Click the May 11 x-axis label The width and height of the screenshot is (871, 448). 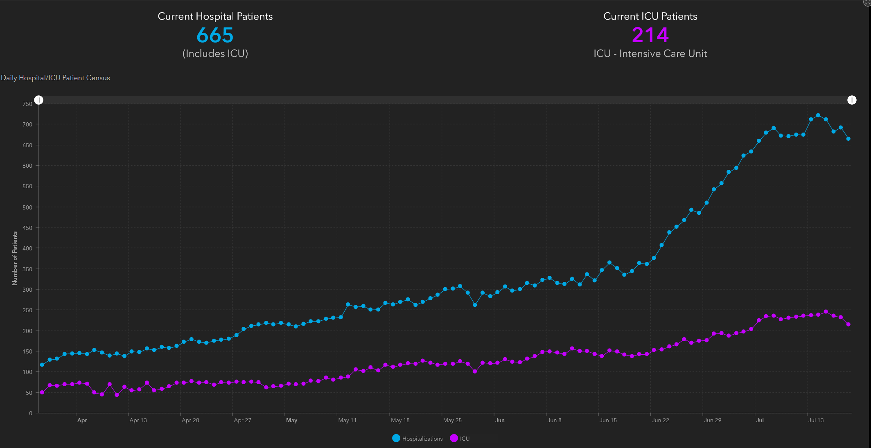coord(347,420)
